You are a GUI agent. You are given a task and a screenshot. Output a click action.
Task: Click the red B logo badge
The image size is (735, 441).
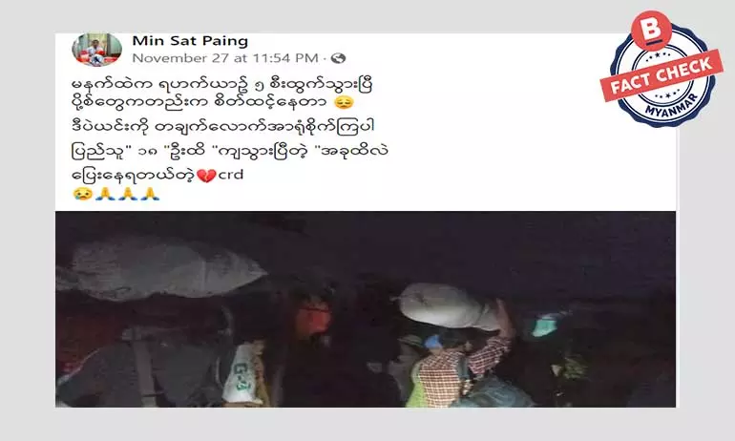tap(651, 30)
